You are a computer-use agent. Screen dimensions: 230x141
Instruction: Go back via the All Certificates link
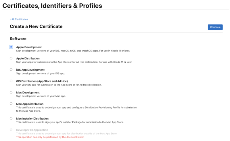[x=19, y=19]
